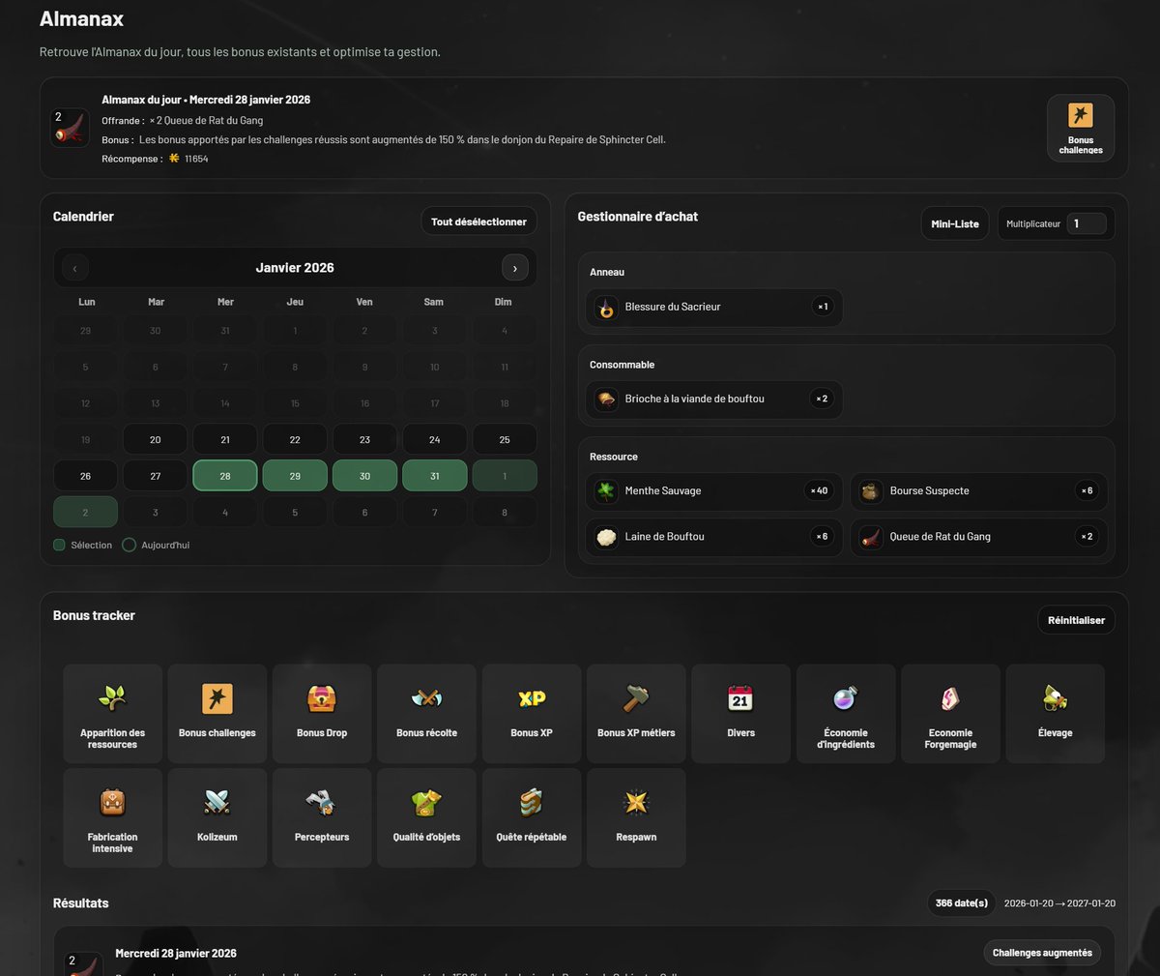
Task: Go to the next month
Action: [515, 268]
